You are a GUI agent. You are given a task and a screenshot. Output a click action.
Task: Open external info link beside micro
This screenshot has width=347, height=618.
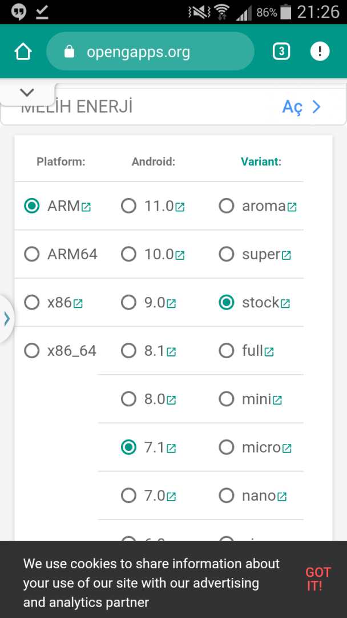pyautogui.click(x=287, y=448)
